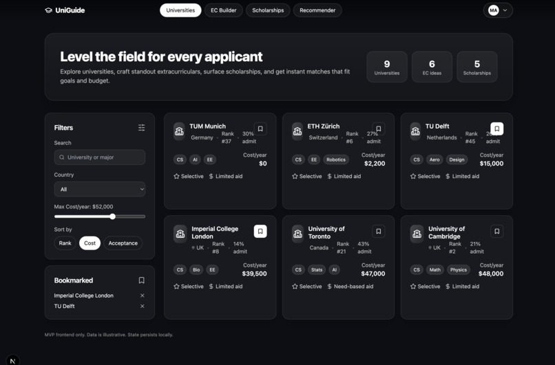Open the filter settings sliders icon
Image resolution: width=555 pixels, height=365 pixels.
click(142, 128)
